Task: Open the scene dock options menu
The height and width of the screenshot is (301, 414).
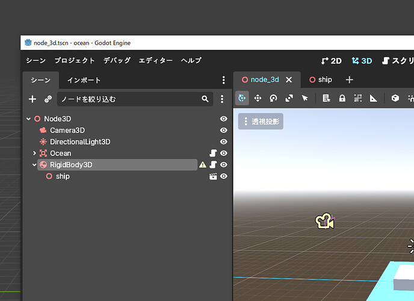Action: click(x=224, y=80)
